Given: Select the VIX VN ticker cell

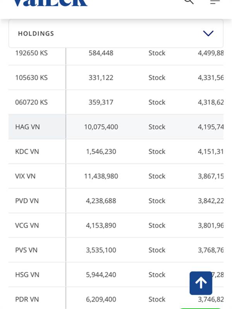Looking at the screenshot, I should (25, 176).
